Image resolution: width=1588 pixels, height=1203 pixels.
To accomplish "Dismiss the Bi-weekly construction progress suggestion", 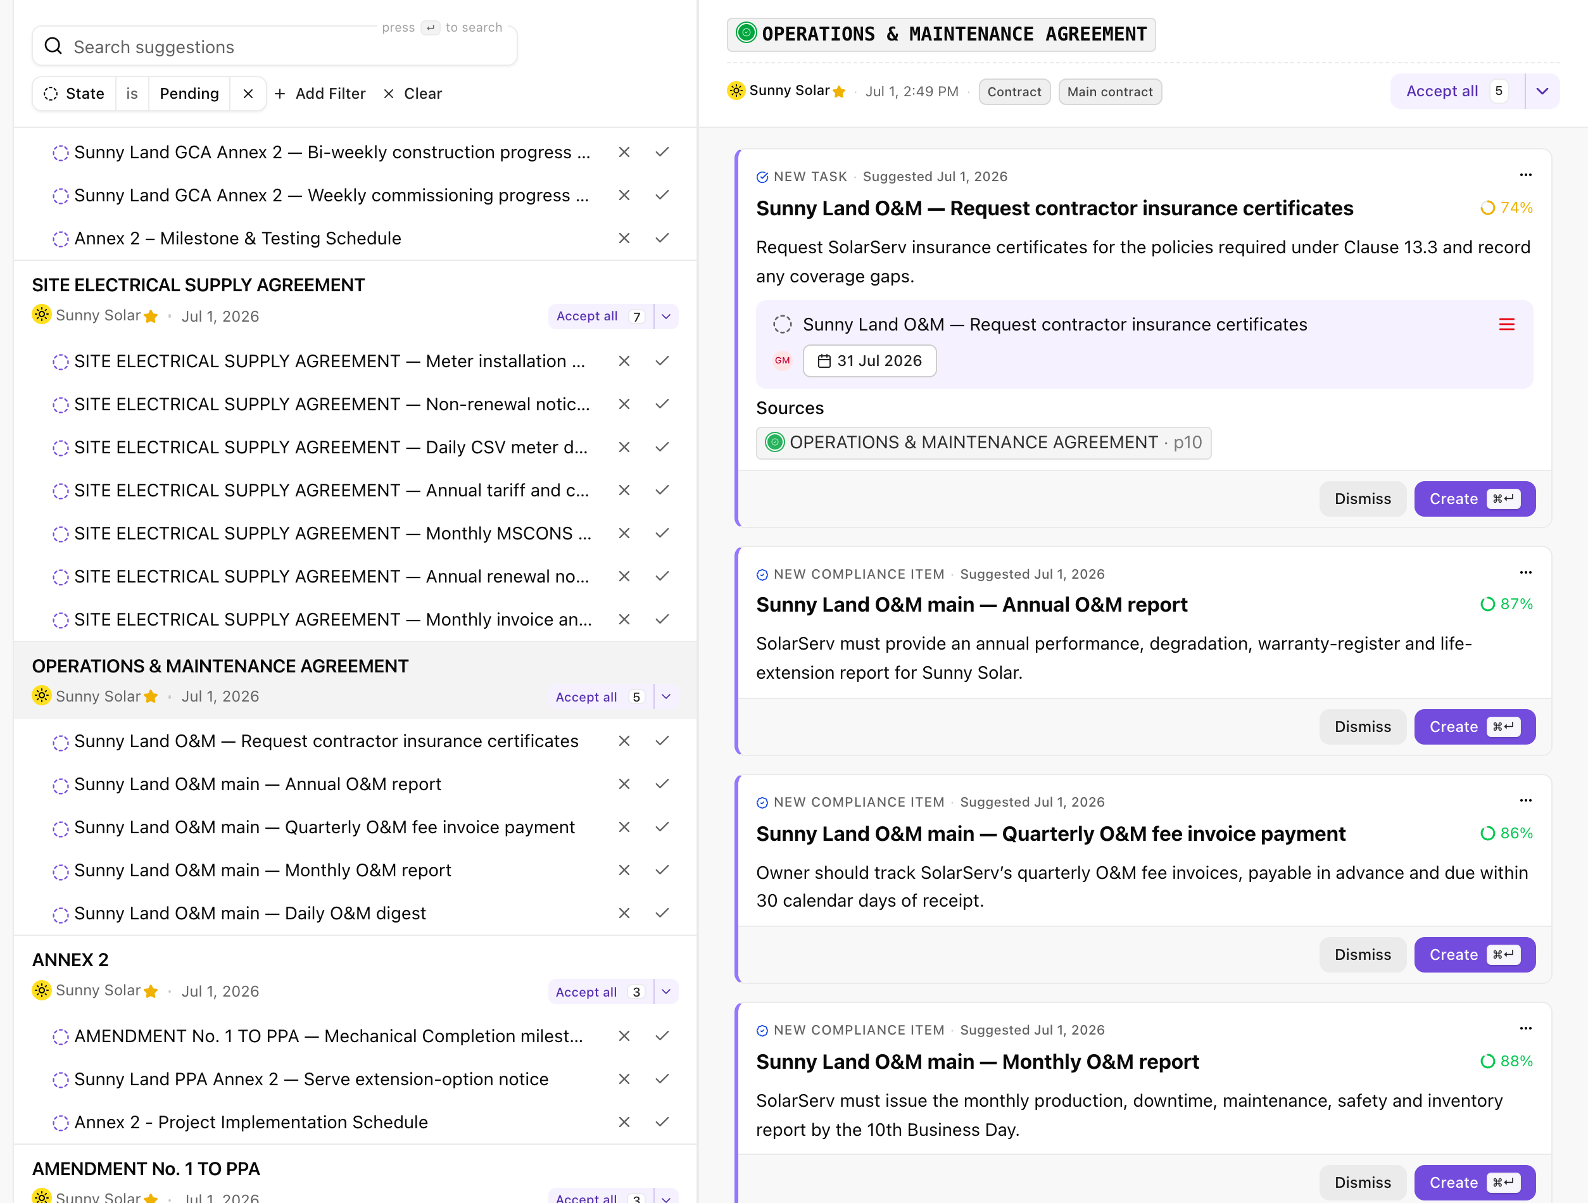I will click(x=624, y=152).
